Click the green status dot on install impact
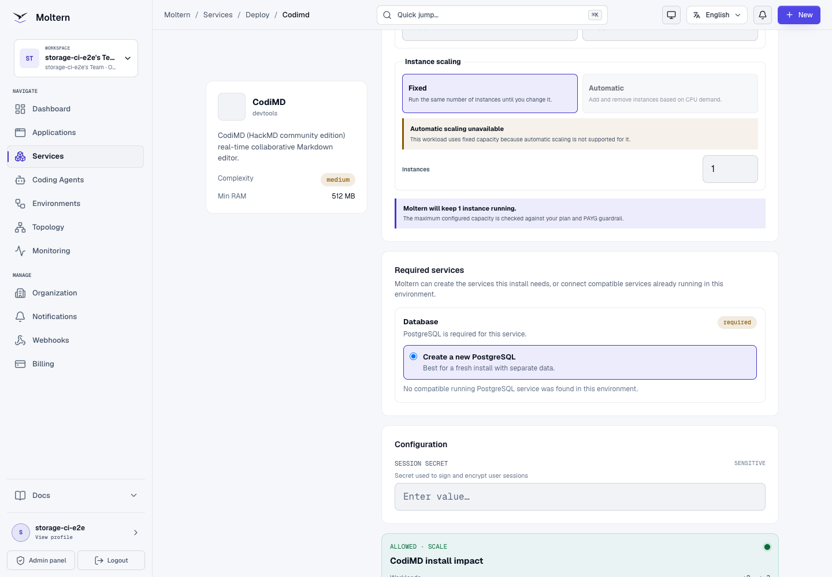 [767, 547]
